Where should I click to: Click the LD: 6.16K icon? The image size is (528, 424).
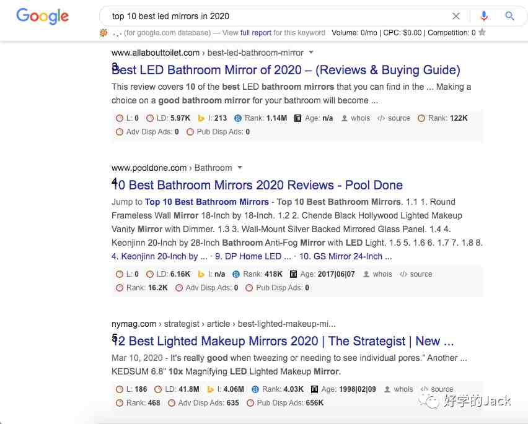[x=150, y=274]
